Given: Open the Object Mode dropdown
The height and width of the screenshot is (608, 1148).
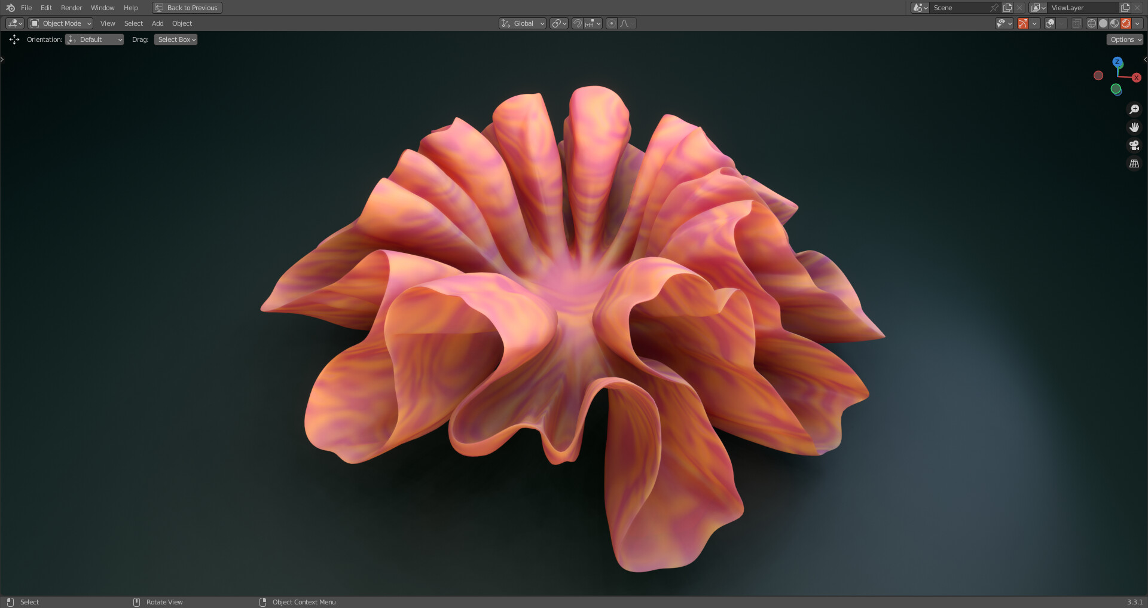Looking at the screenshot, I should tap(60, 23).
